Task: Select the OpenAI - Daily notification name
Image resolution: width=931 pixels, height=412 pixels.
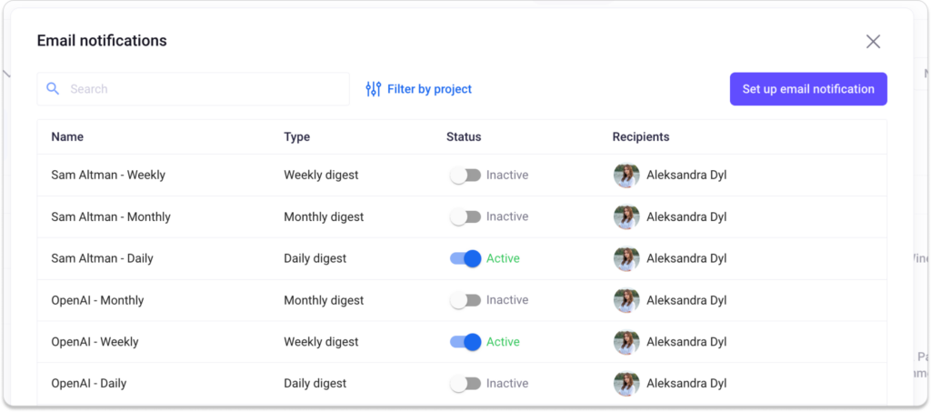Action: (89, 384)
